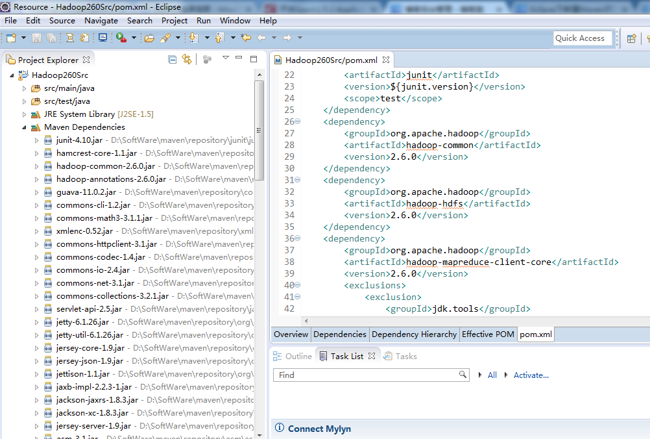This screenshot has width=650, height=439.
Task: Open the Run menu
Action: coord(204,20)
